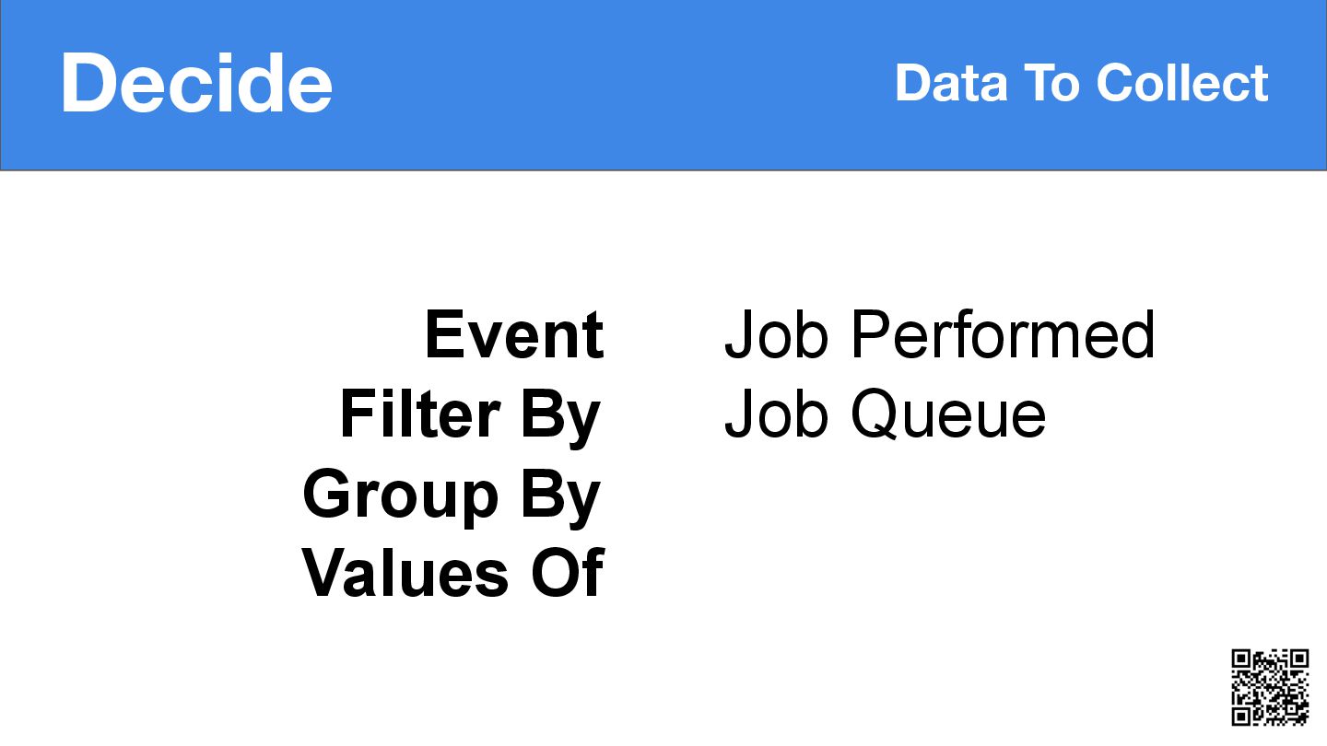The width and height of the screenshot is (1327, 746).
Task: Click the word 'Data' in the header
Action: 952,83
